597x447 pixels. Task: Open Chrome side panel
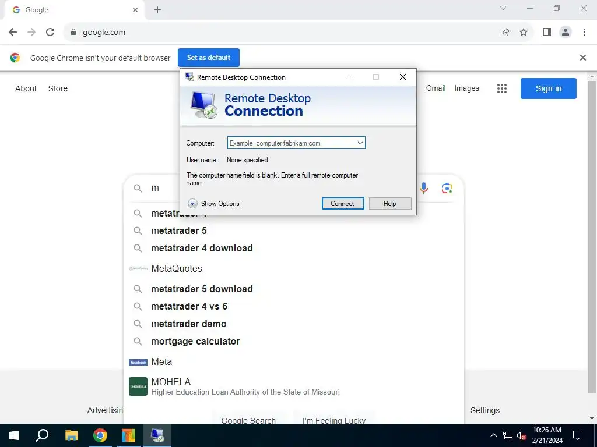click(547, 33)
